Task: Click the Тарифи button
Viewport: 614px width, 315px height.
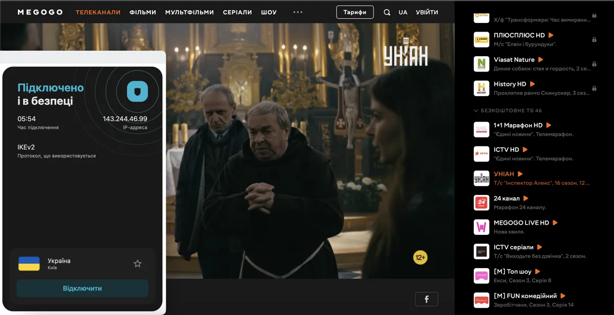Action: click(x=355, y=12)
